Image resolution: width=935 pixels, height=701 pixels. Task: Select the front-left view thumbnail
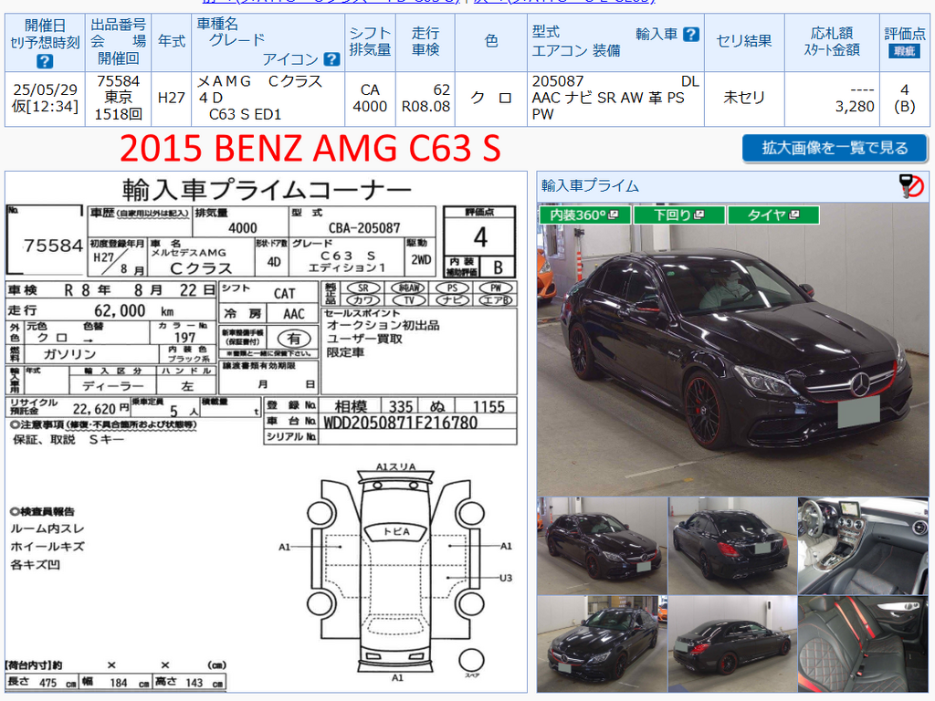[x=603, y=546]
